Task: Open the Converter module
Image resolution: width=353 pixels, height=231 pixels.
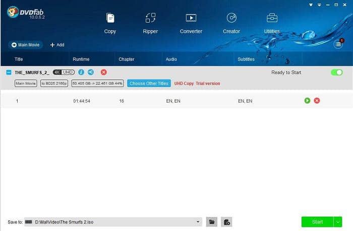Action: (x=191, y=23)
